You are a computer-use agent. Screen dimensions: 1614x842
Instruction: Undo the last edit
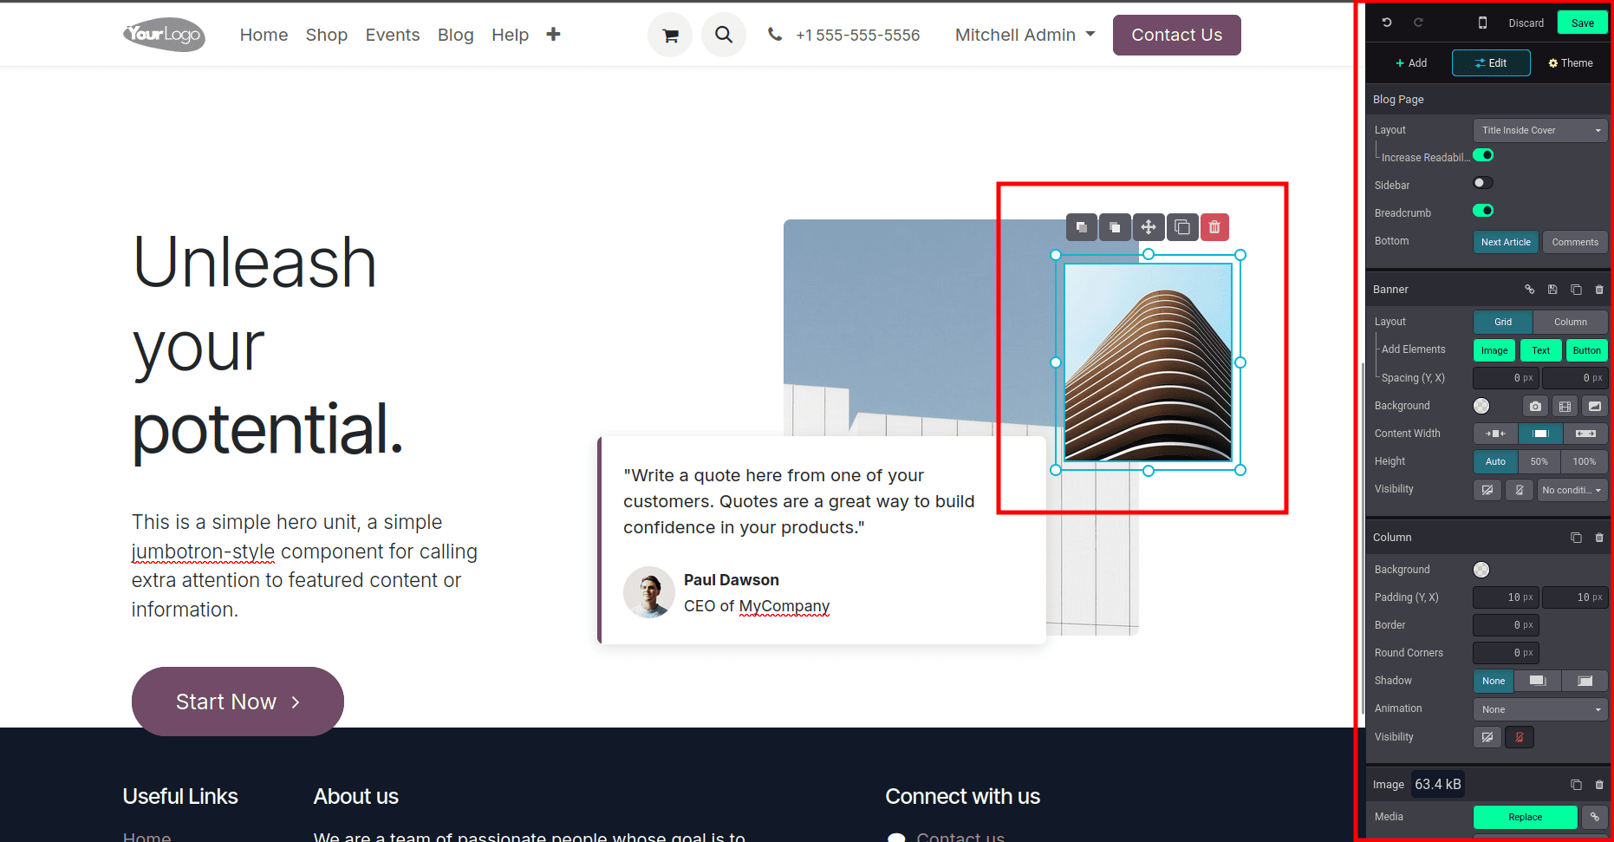click(x=1385, y=22)
